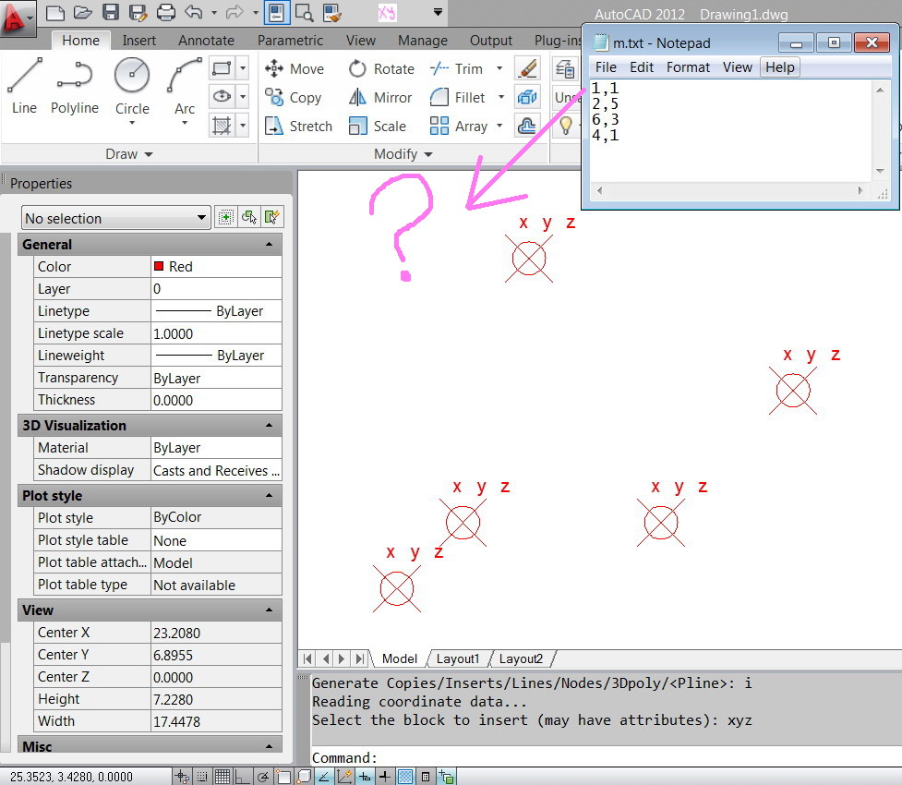Open the Save icon in Quick Access toolbar
This screenshot has width=902, height=785.
pyautogui.click(x=110, y=12)
